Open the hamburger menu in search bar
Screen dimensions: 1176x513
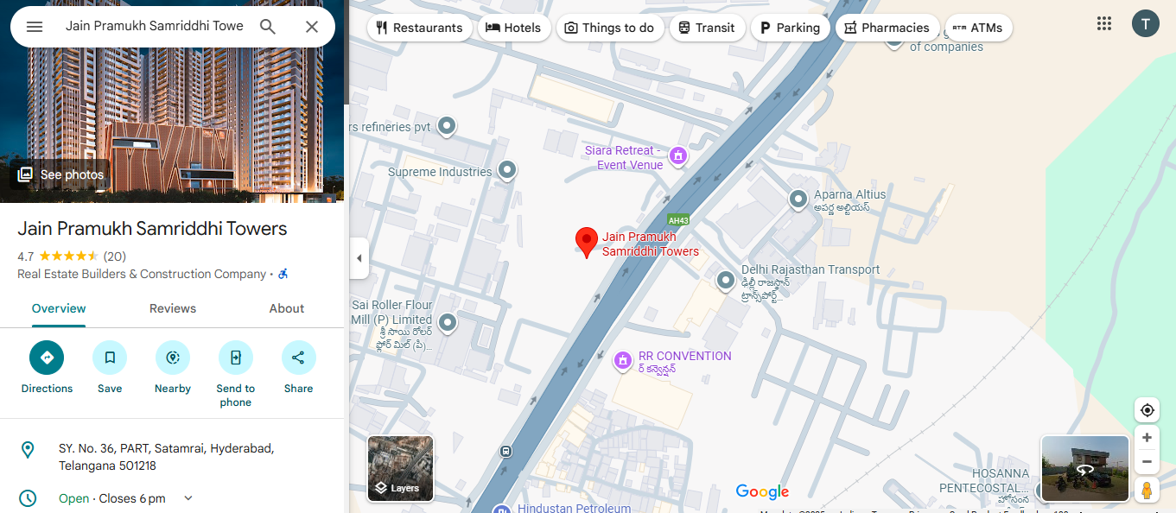tap(35, 27)
